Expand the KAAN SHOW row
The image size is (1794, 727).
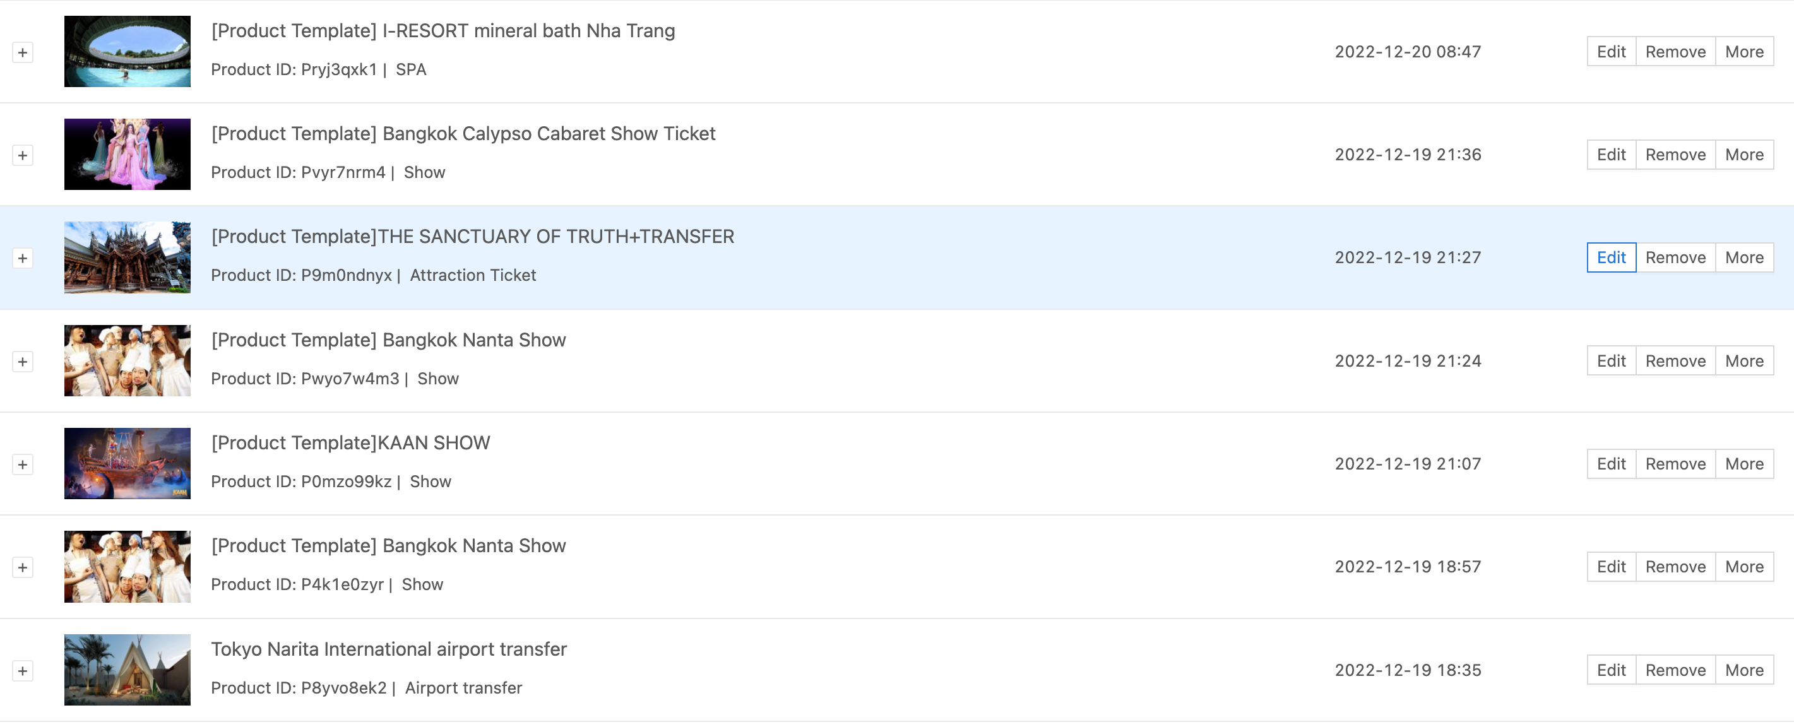22,464
